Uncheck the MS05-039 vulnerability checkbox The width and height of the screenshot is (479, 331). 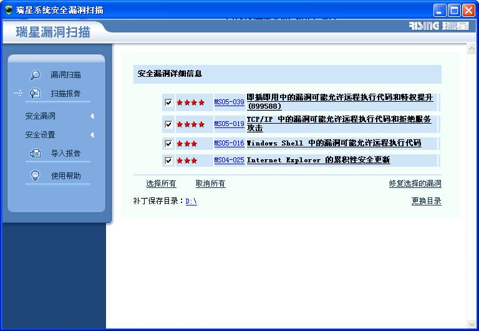click(x=168, y=102)
